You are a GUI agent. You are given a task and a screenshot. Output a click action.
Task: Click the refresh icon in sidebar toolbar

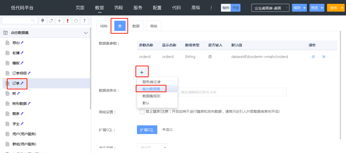click(76, 21)
